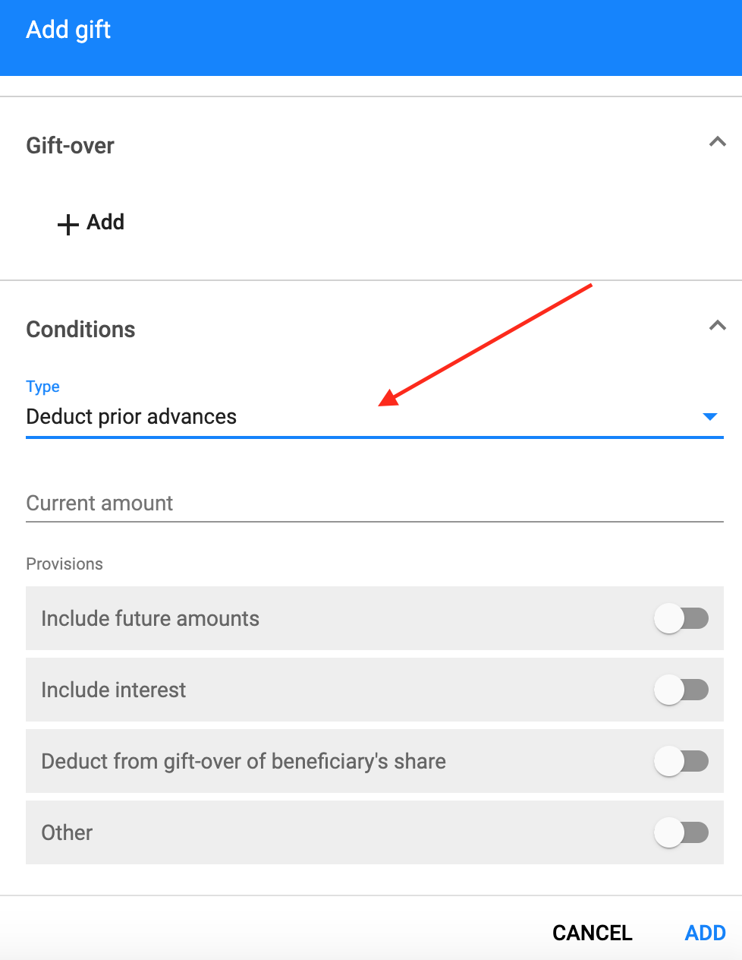Click the Gift-over section heading
This screenshot has width=742, height=960.
(71, 145)
